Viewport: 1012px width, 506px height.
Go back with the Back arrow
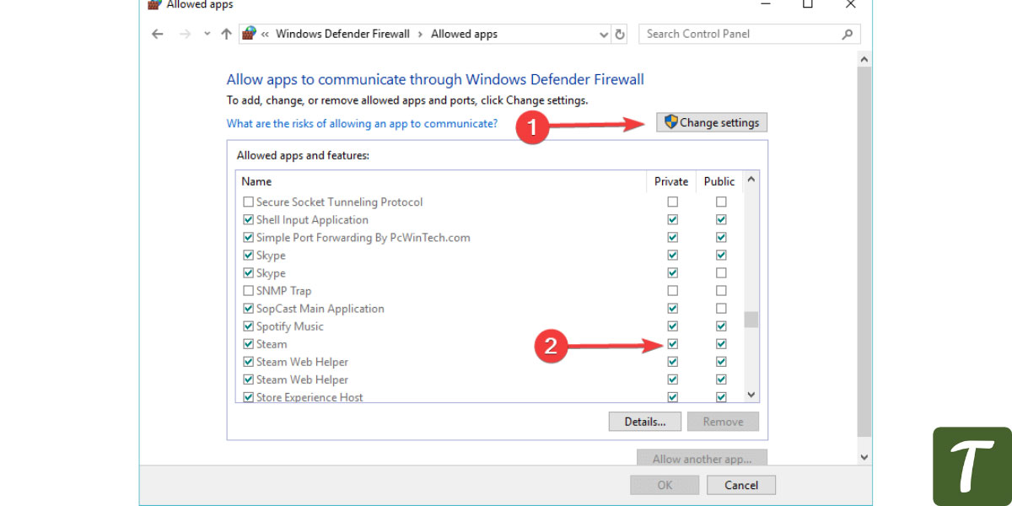click(157, 34)
